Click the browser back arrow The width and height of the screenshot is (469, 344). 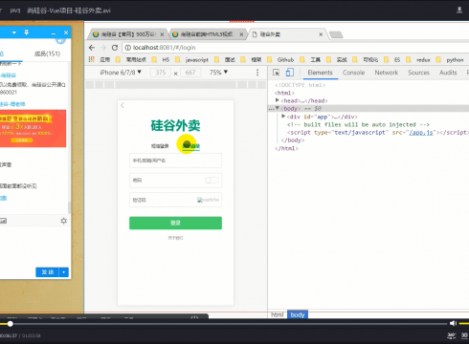(x=92, y=48)
